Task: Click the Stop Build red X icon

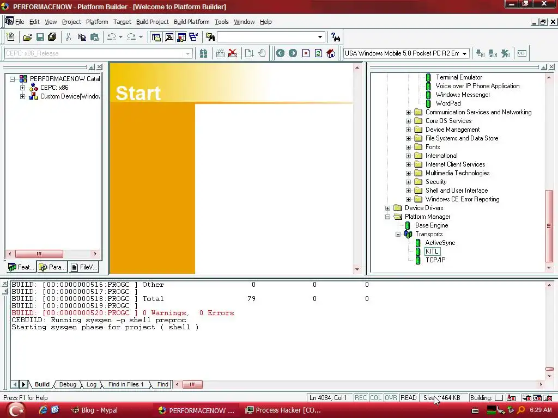Action: (x=232, y=53)
